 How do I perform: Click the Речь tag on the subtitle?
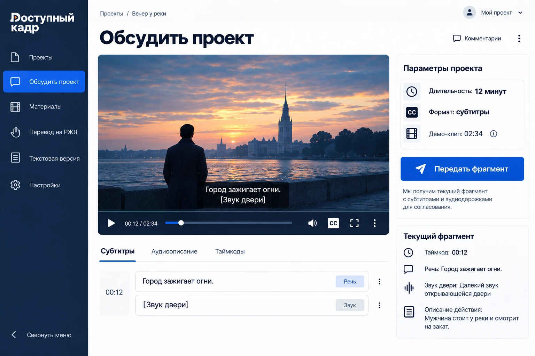(x=350, y=282)
